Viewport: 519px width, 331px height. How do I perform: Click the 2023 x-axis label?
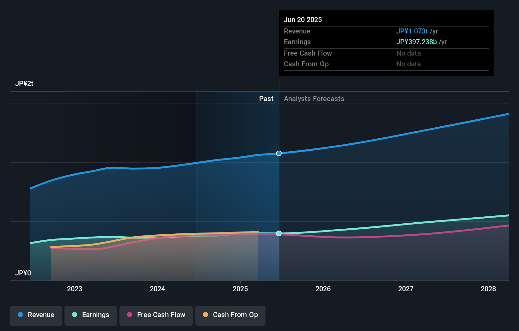[x=75, y=289]
